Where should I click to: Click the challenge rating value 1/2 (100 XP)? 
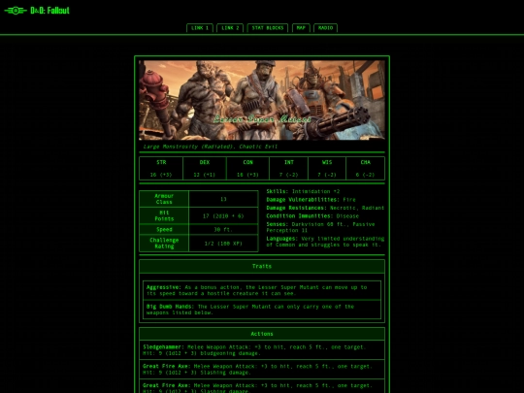point(223,244)
